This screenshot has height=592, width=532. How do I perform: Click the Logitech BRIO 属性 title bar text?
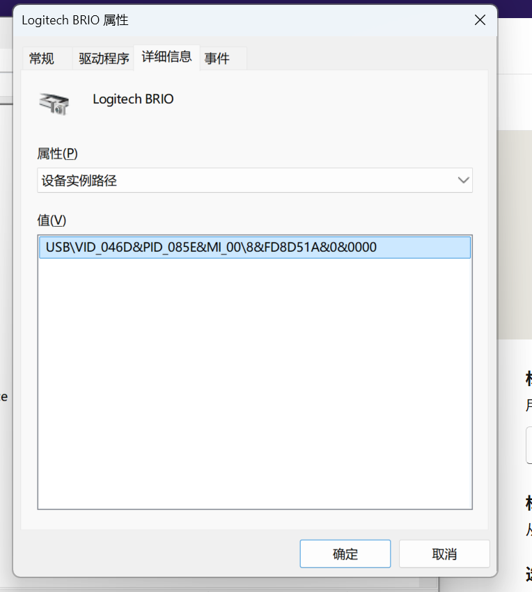75,20
